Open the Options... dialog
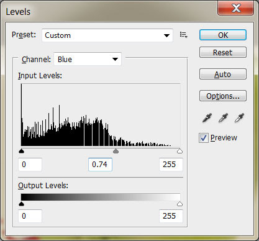 tap(223, 96)
